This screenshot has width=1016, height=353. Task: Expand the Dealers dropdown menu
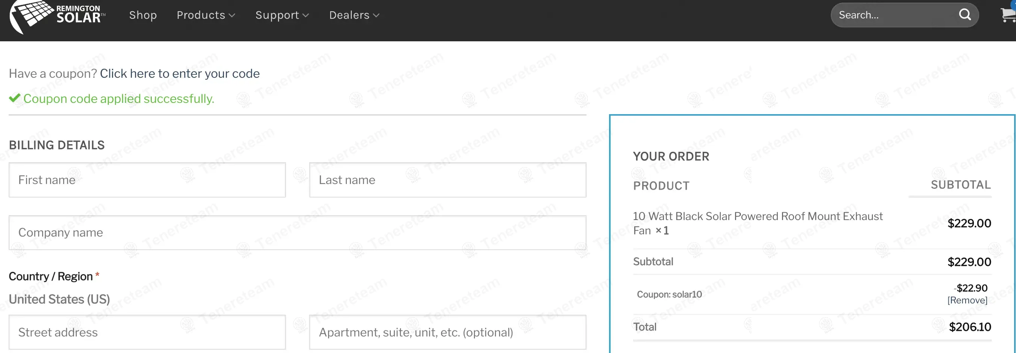pyautogui.click(x=354, y=15)
